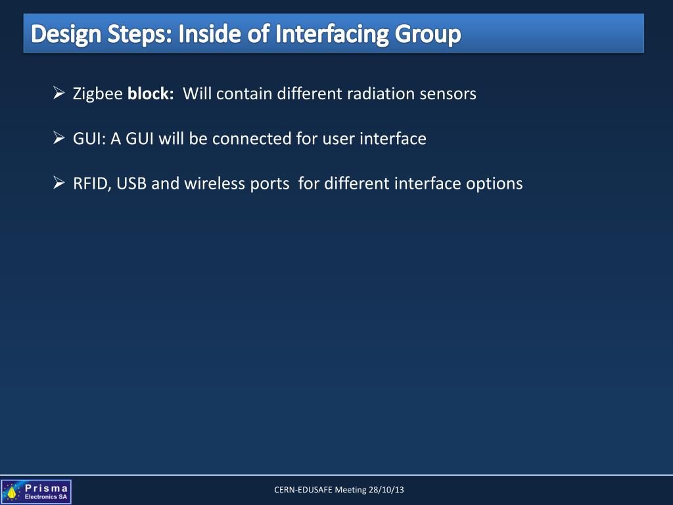The image size is (673, 505).
Task: Click the arrow bullet before RFID line
Action: 57,183
